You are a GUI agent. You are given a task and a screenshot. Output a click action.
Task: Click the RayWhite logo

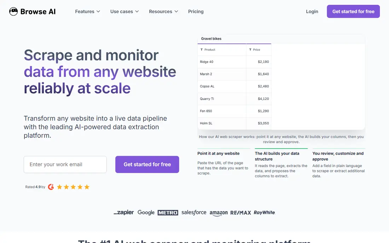pyautogui.click(x=264, y=213)
